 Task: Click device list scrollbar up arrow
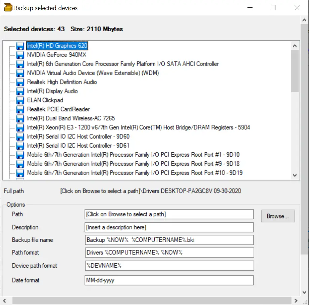[295, 46]
